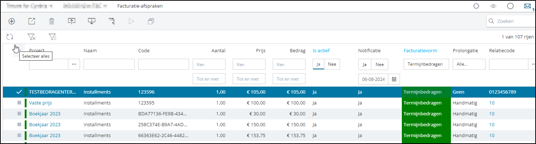Viewport: 536px width, 144px height.
Task: Click the trash can delete icon
Action: (x=52, y=21)
